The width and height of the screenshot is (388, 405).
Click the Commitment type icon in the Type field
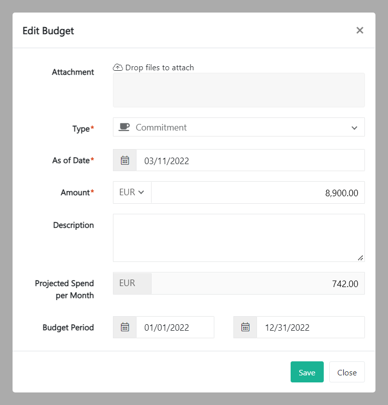tap(123, 127)
